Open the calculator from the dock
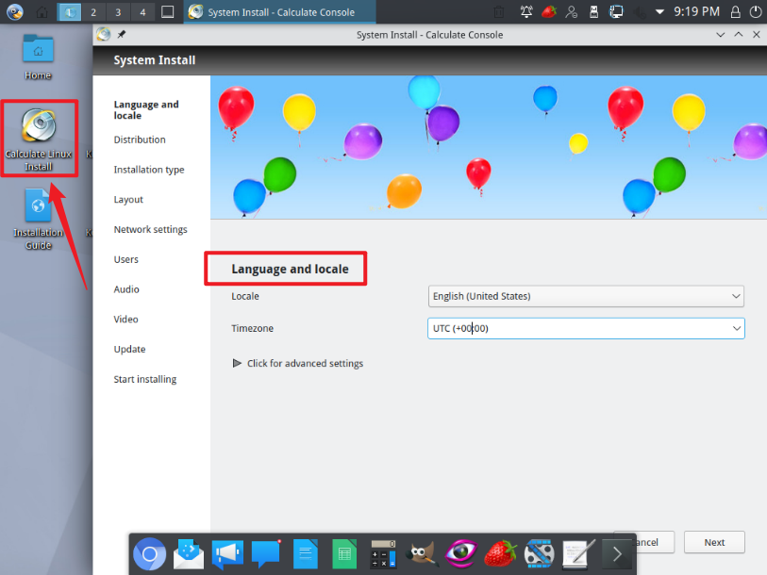Screen dimensions: 767x575 383,554
